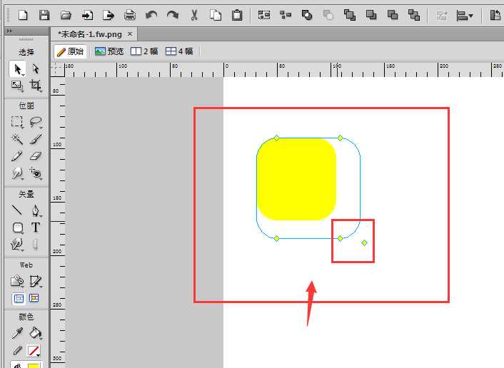Click the 2-up (2幅) view button
Image resolution: width=504 pixels, height=368 pixels.
tap(144, 51)
